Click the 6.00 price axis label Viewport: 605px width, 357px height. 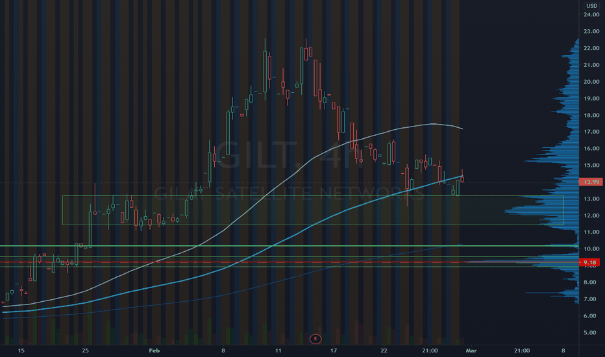(590, 315)
